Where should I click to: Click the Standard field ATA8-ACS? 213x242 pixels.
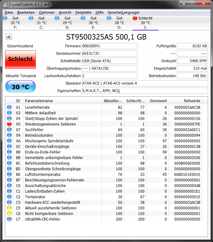pyautogui.click(x=145, y=83)
